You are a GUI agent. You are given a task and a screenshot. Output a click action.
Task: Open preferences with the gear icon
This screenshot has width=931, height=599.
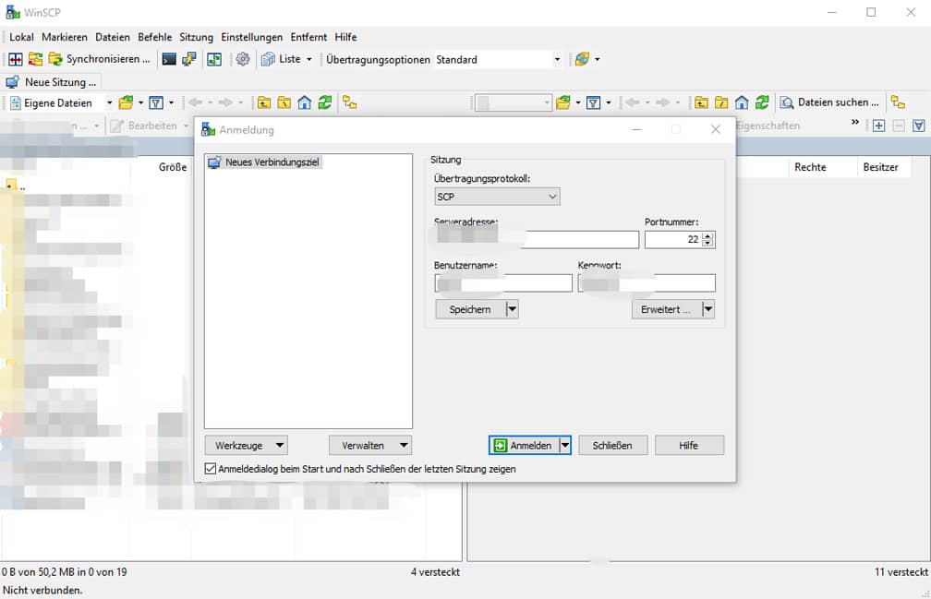coord(243,59)
